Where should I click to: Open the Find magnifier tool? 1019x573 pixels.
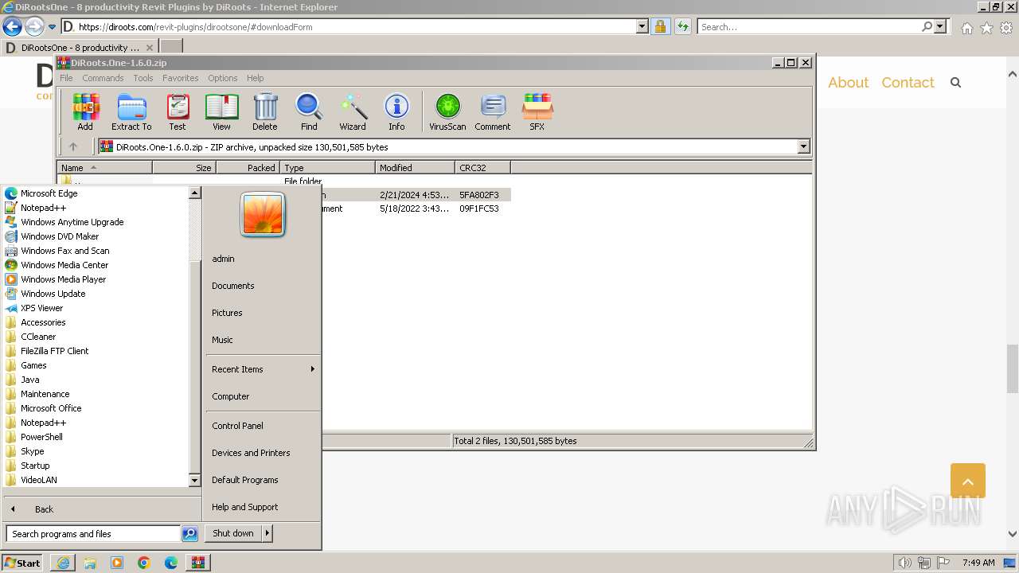tap(309, 112)
